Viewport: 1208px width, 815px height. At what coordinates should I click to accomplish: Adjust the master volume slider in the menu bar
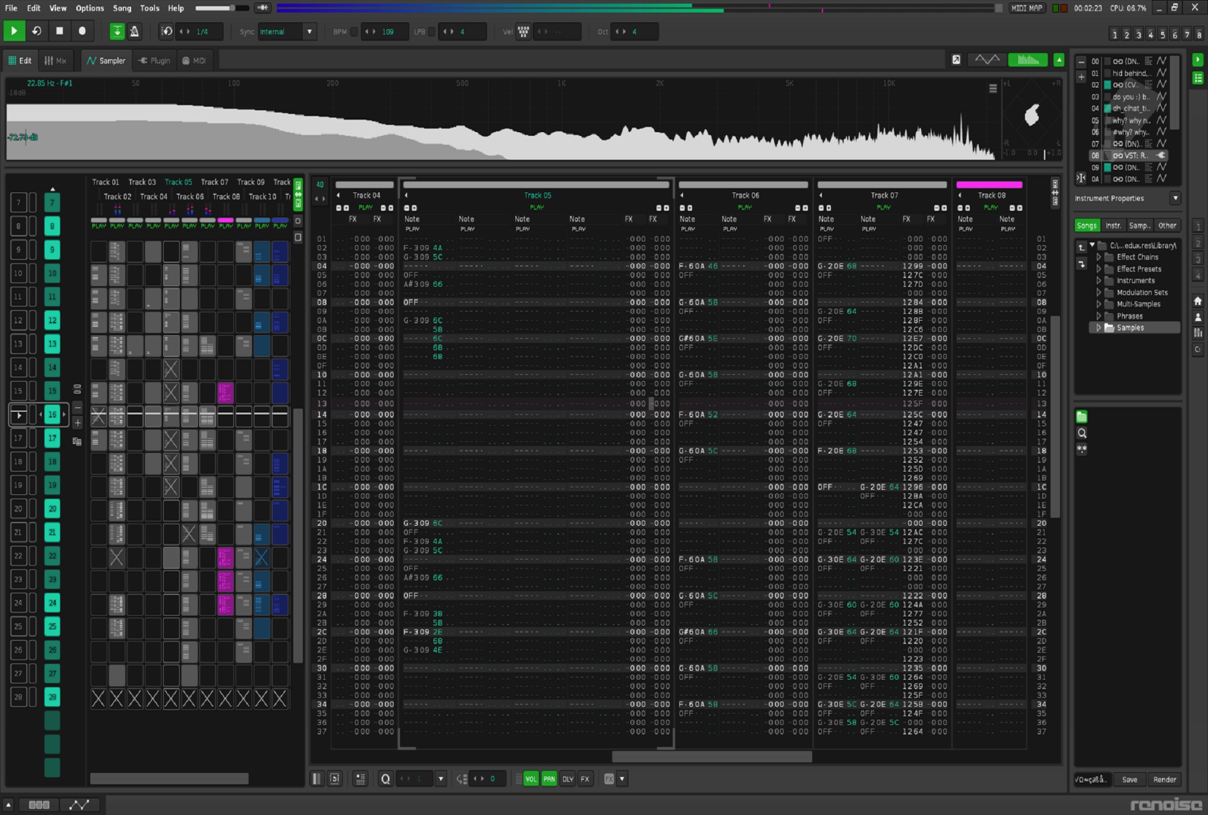tap(222, 8)
